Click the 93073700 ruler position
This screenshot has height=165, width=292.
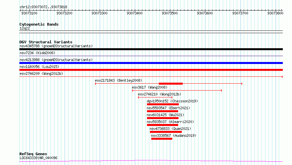pos(240,13)
